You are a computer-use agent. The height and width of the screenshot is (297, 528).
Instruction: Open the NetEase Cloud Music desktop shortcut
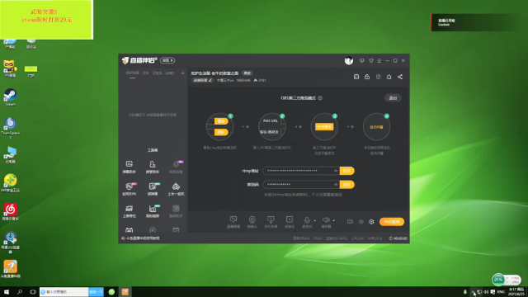click(10, 212)
